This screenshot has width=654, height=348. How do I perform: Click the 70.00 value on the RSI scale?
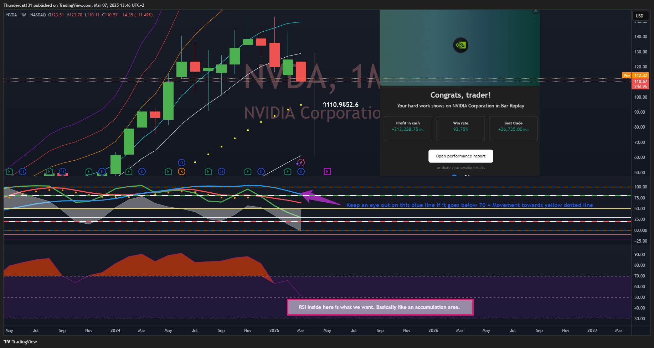pos(639,276)
